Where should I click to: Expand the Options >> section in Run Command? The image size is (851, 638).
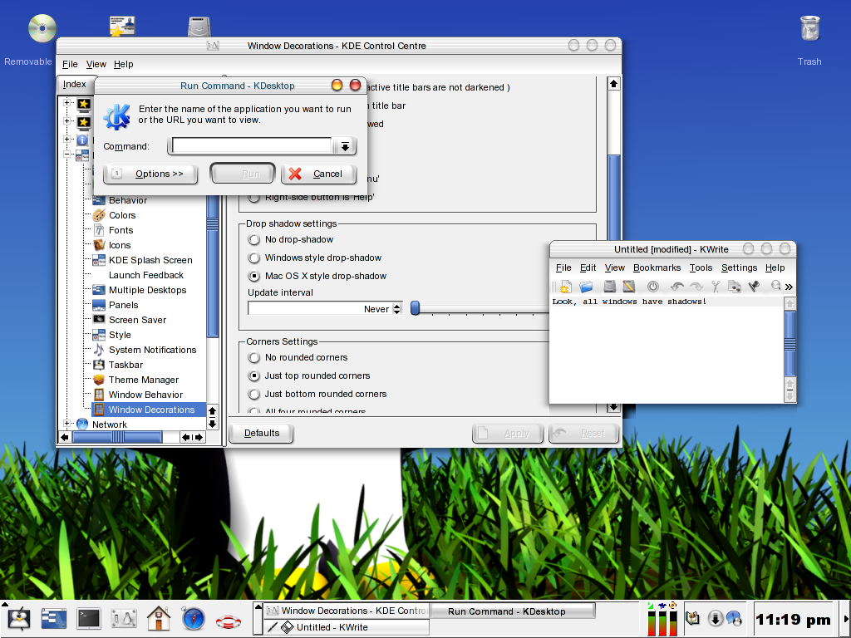(150, 174)
